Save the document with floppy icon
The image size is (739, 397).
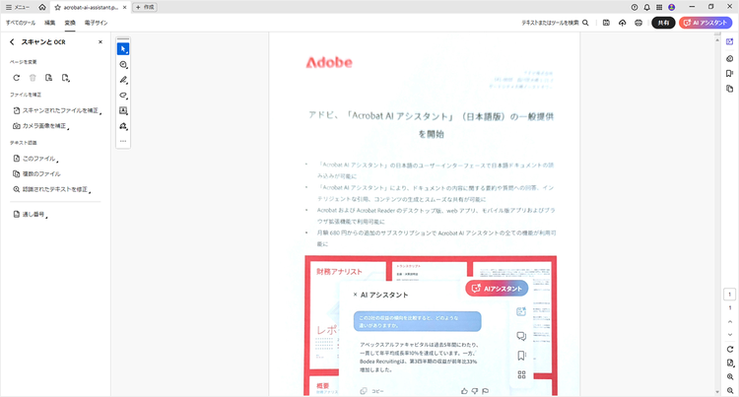tap(607, 23)
